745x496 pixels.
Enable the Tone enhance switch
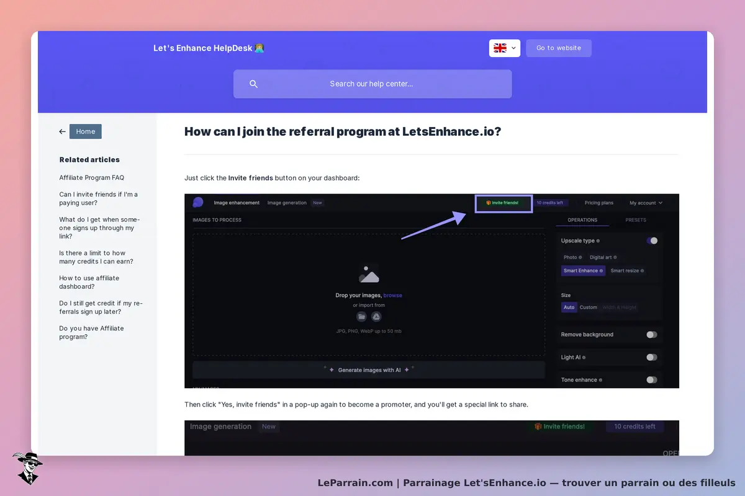coord(652,380)
